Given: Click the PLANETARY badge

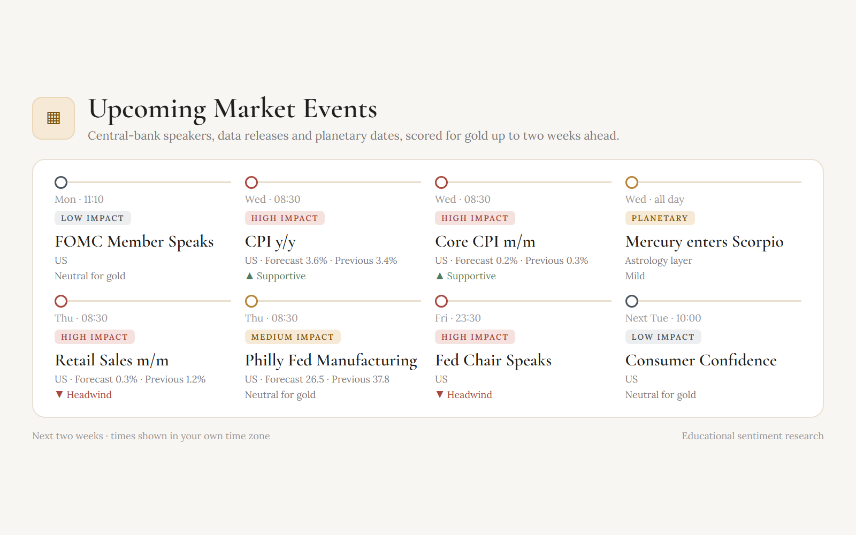Looking at the screenshot, I should (660, 218).
